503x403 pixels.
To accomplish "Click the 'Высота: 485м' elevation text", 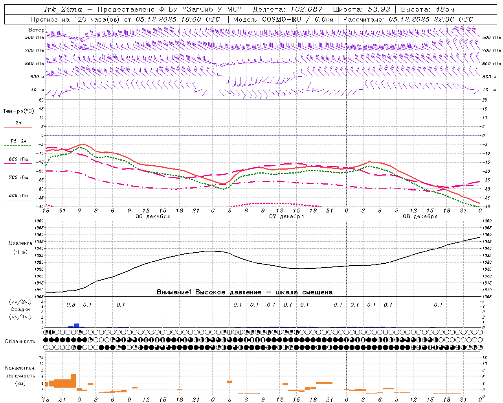I will coord(428,9).
